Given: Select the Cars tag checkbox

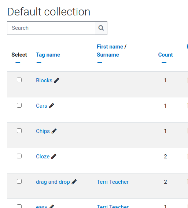Looking at the screenshot, I should [x=19, y=105].
